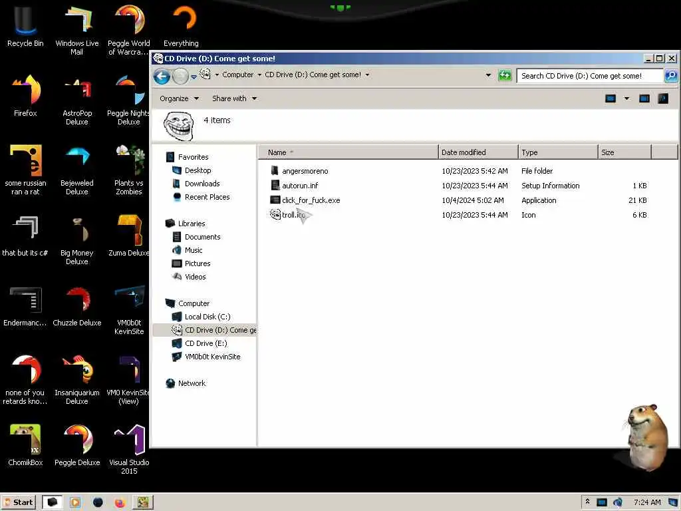Select Plants vs Zombies desktop icon

pos(128,170)
